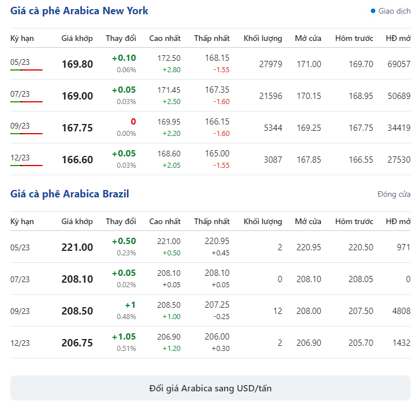Select New York 07/23 contract term
The width and height of the screenshot is (418, 405).
(x=20, y=94)
